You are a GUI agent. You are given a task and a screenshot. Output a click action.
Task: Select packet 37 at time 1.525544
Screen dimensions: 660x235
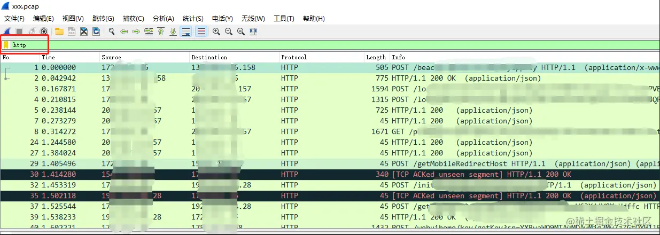(330, 206)
